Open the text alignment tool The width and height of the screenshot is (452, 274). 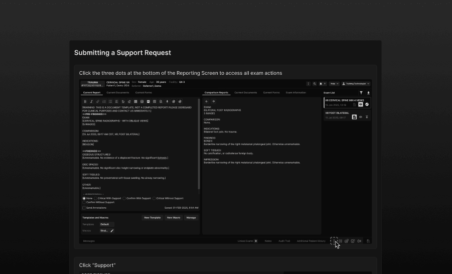[x=117, y=101]
